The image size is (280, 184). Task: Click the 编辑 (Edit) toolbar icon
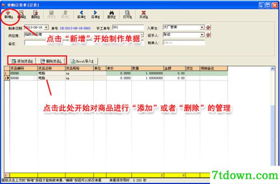click(22, 15)
